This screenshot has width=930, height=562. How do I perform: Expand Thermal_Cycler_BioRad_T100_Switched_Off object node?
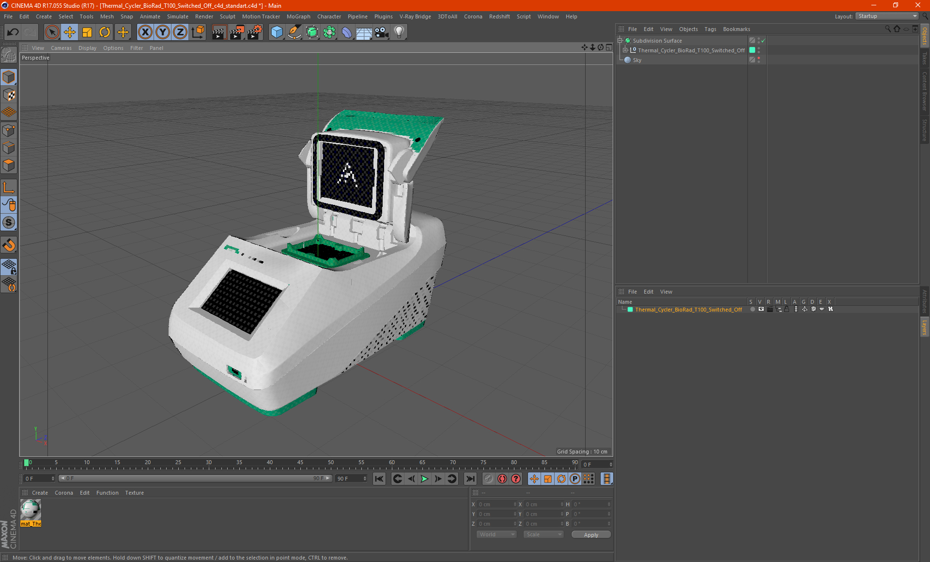click(625, 50)
